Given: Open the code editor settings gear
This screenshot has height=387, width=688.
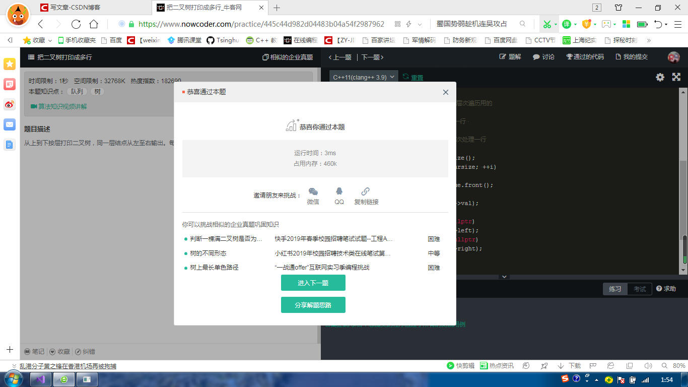Looking at the screenshot, I should [660, 77].
